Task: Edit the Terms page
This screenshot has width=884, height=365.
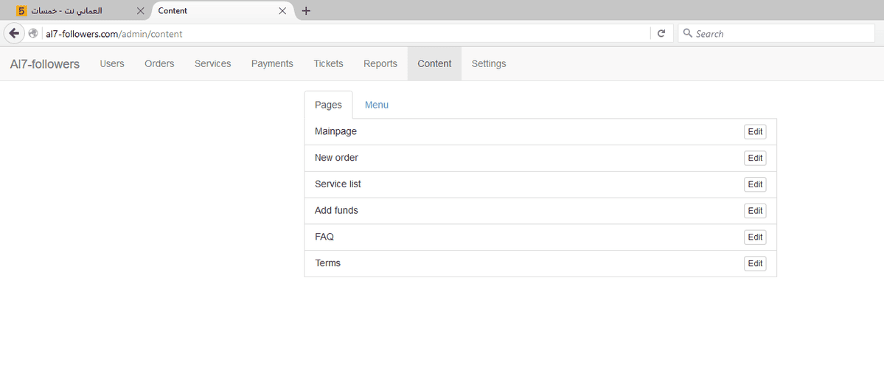Action: [755, 263]
